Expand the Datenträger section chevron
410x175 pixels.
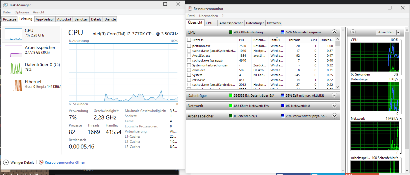pyautogui.click(x=335, y=95)
